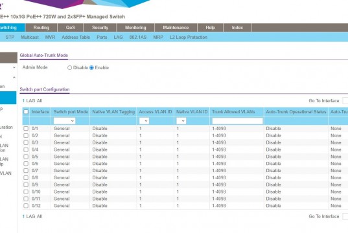Select the Enable Admin Mode radio button

91,68
